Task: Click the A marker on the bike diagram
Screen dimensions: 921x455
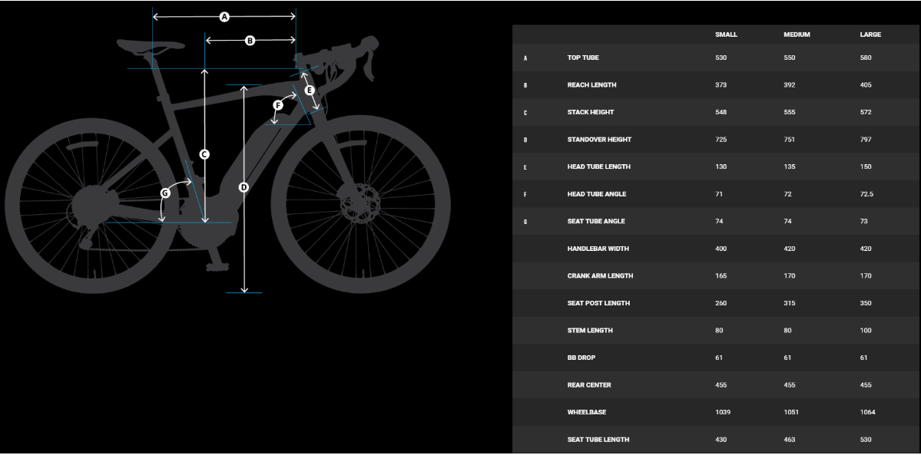Action: (x=224, y=17)
